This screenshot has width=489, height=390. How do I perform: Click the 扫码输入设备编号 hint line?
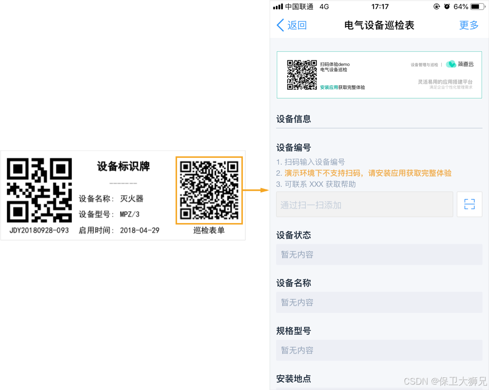(x=314, y=162)
